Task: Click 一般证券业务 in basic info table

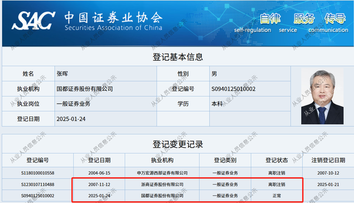Action: click(74, 103)
